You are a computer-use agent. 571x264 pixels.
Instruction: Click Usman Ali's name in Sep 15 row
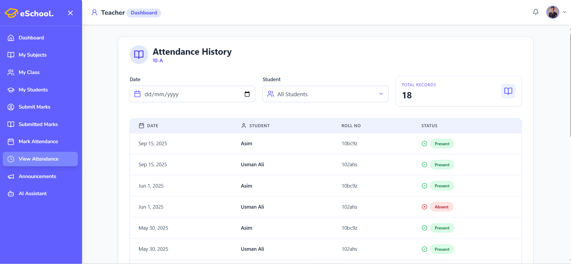[253, 164]
